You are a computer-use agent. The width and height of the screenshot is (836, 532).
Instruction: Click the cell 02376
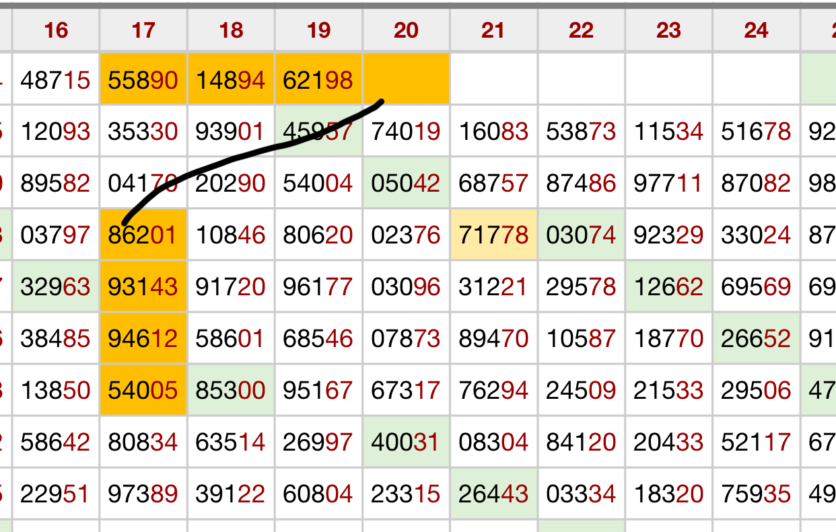click(406, 235)
